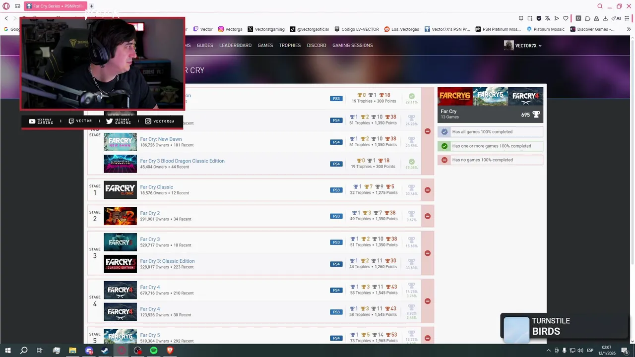Open the Windows Start menu
The height and width of the screenshot is (357, 635).
pyautogui.click(x=7, y=351)
